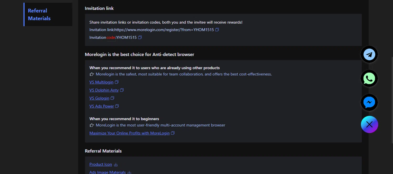The width and height of the screenshot is (393, 174).
Task: Close the floating contact menu
Action: click(369, 124)
